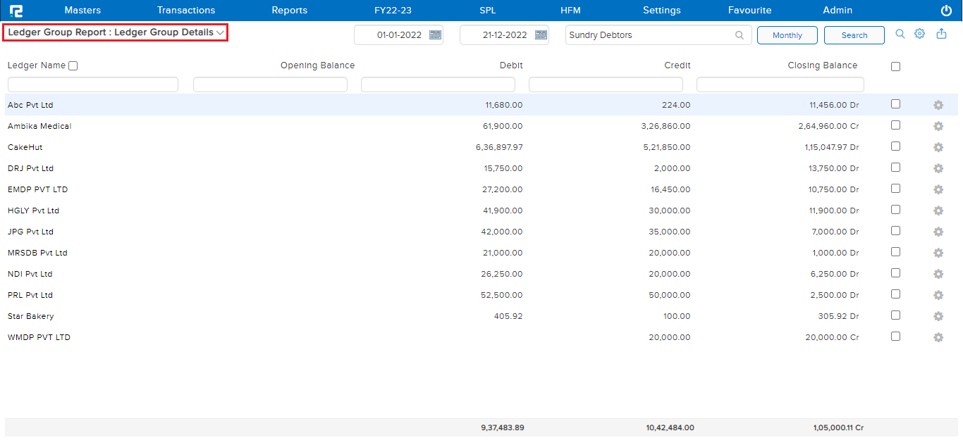Viewport: 963px width, 440px height.
Task: Click the export share icon
Action: tap(941, 34)
